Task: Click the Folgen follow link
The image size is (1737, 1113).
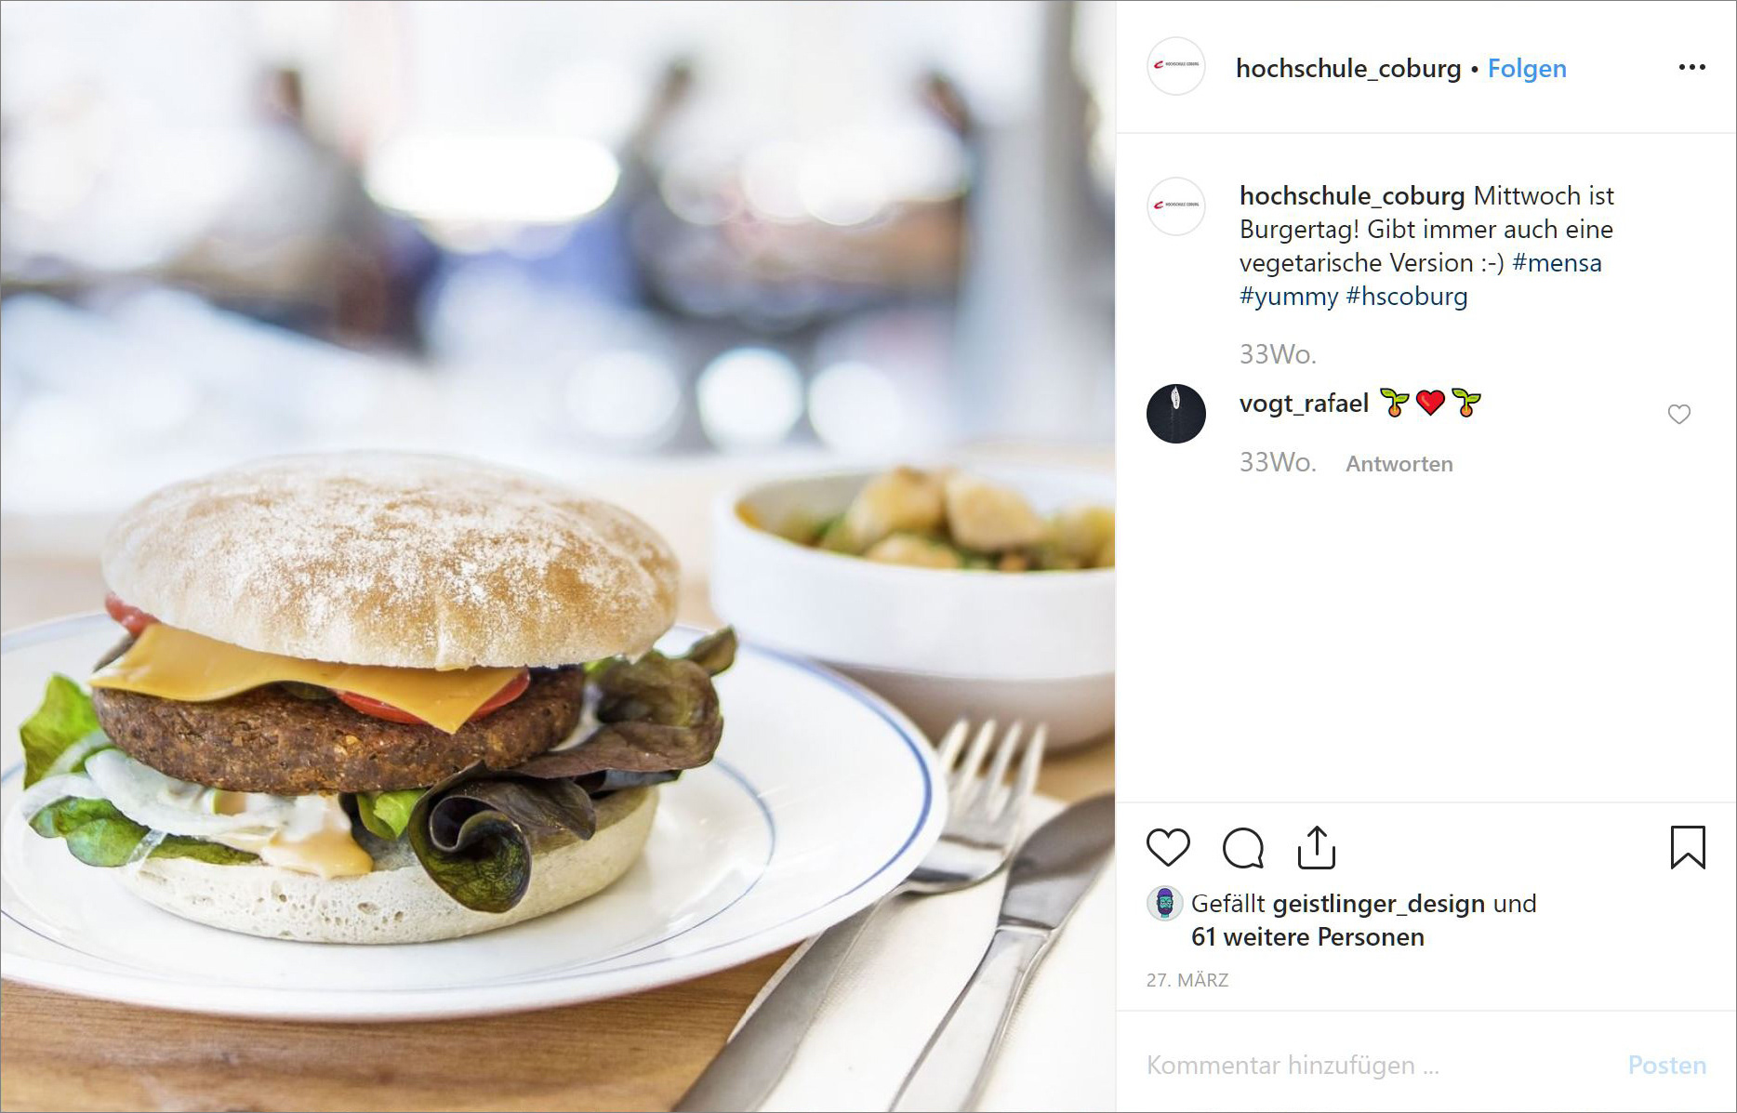Action: pyautogui.click(x=1527, y=68)
